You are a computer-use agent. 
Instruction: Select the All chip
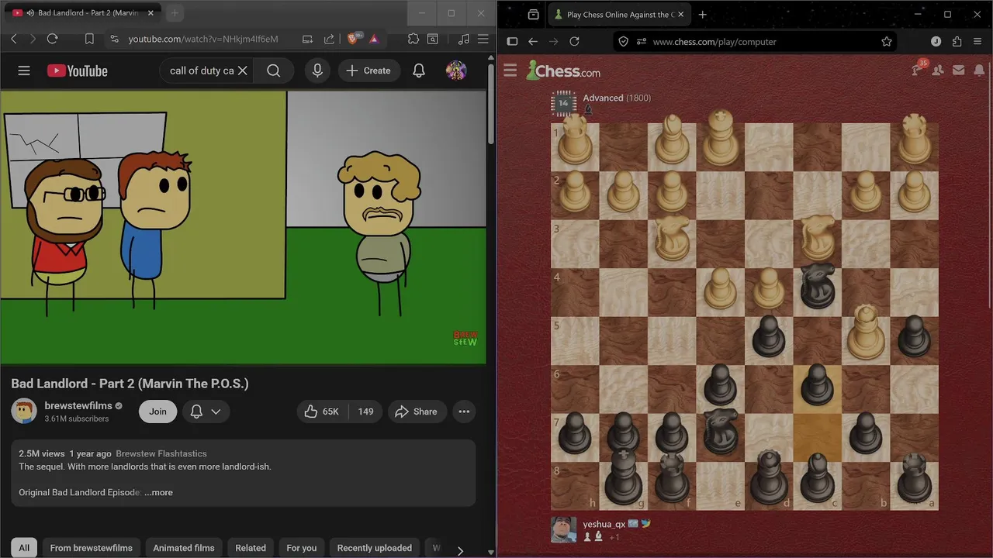point(24,548)
